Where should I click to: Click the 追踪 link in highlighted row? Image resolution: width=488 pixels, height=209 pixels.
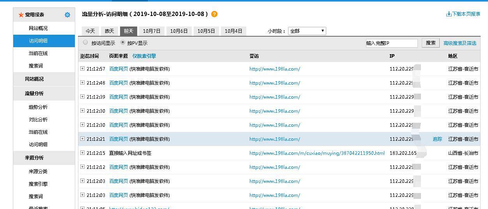coord(437,139)
